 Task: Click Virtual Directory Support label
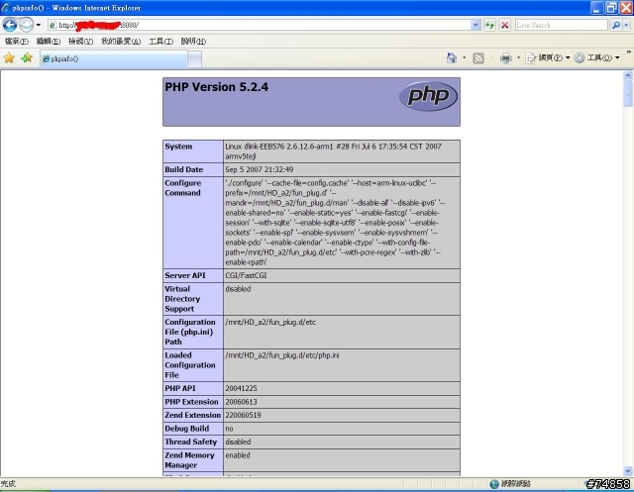coord(182,299)
